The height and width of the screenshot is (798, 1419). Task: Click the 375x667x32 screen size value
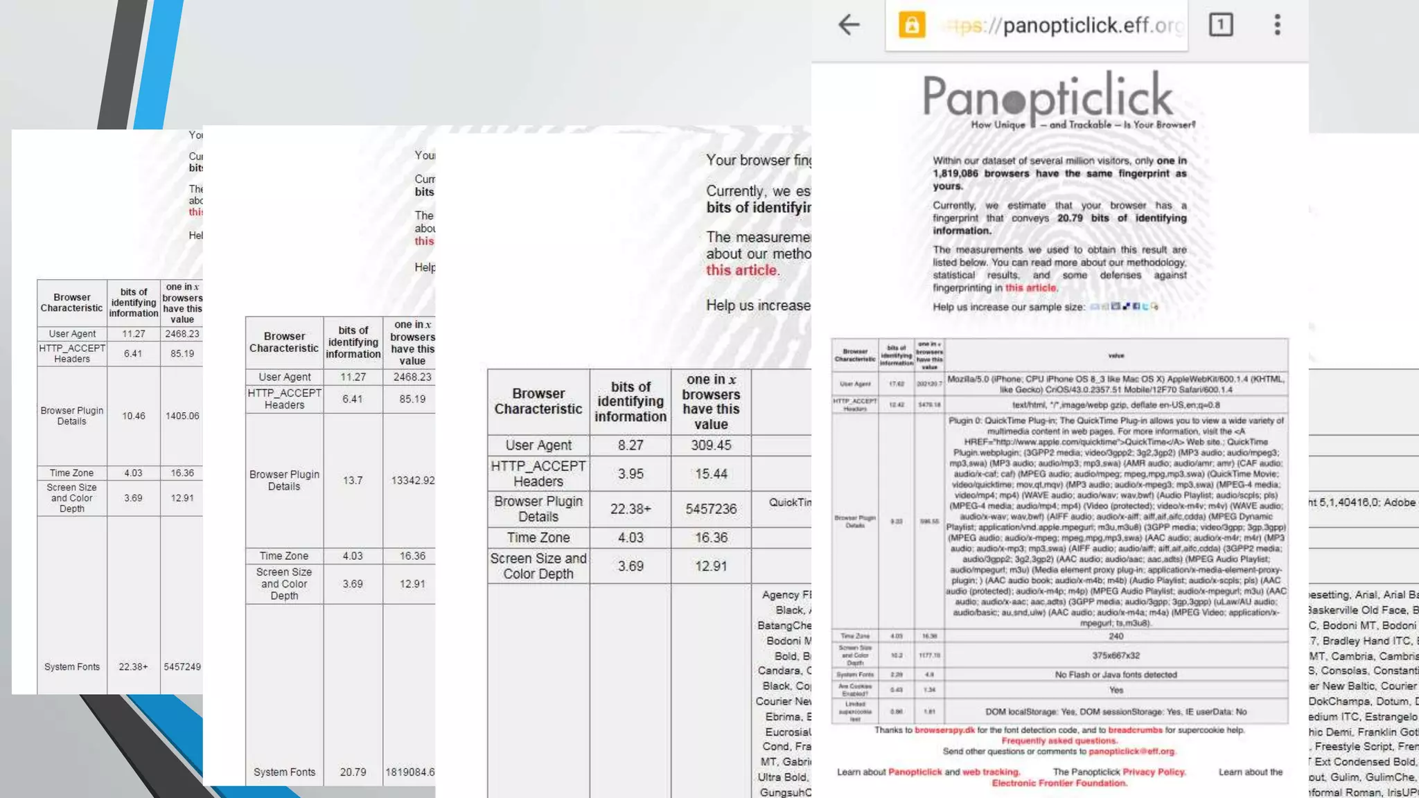click(x=1116, y=655)
